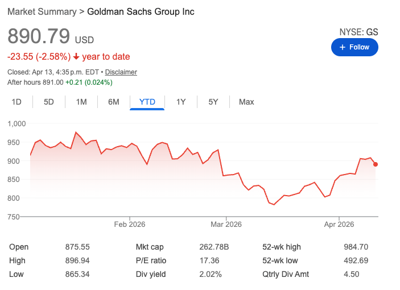Show the 6M chart range

point(114,102)
